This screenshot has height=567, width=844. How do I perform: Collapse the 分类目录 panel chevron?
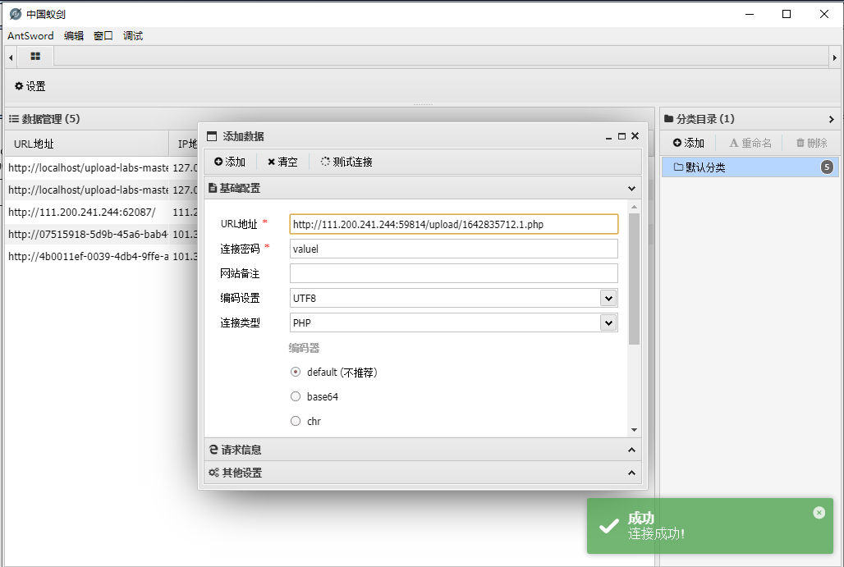click(x=832, y=120)
